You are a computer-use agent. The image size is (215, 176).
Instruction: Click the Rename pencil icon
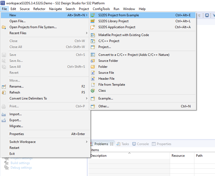point(4,87)
